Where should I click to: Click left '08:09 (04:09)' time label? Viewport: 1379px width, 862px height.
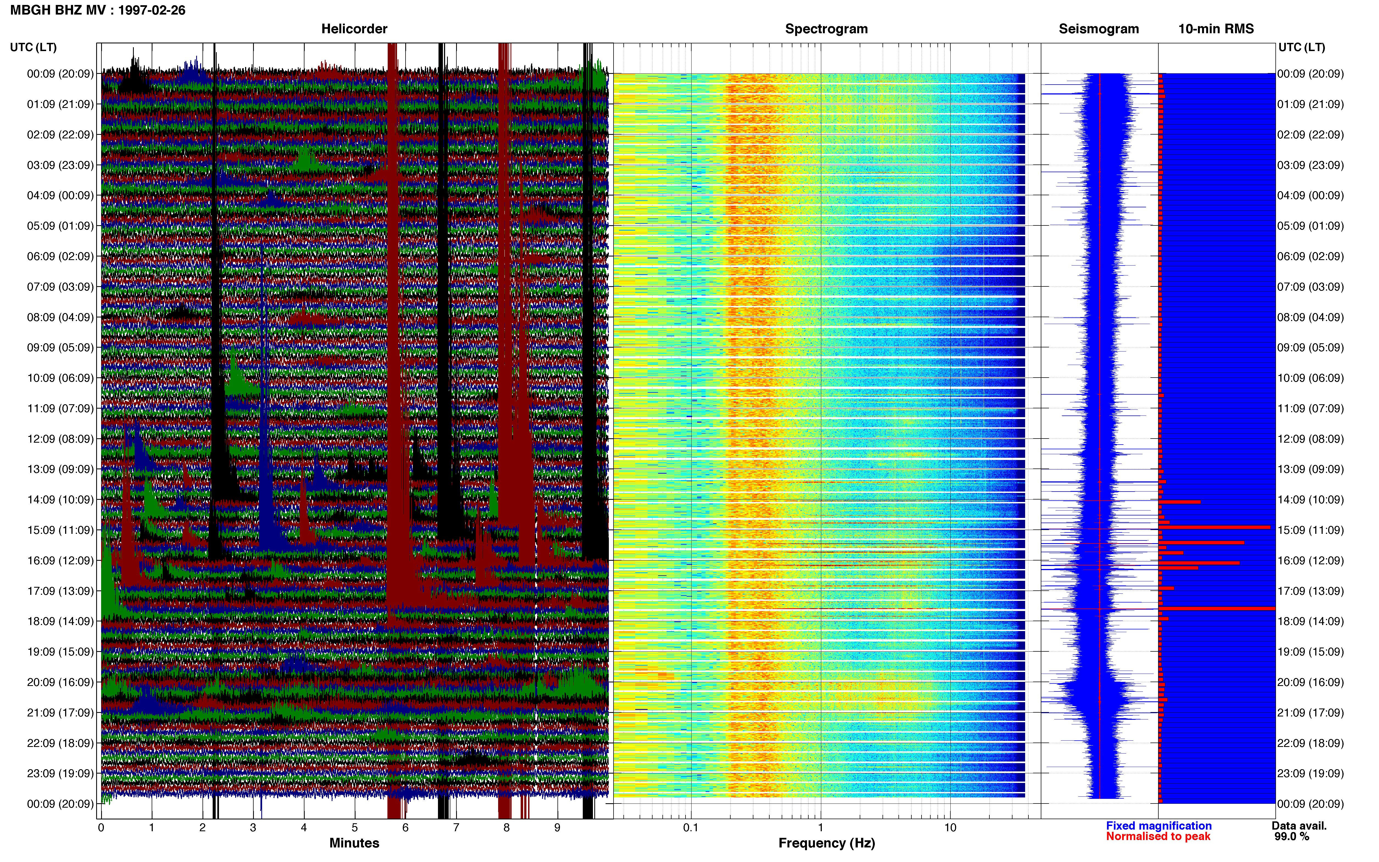pos(60,317)
